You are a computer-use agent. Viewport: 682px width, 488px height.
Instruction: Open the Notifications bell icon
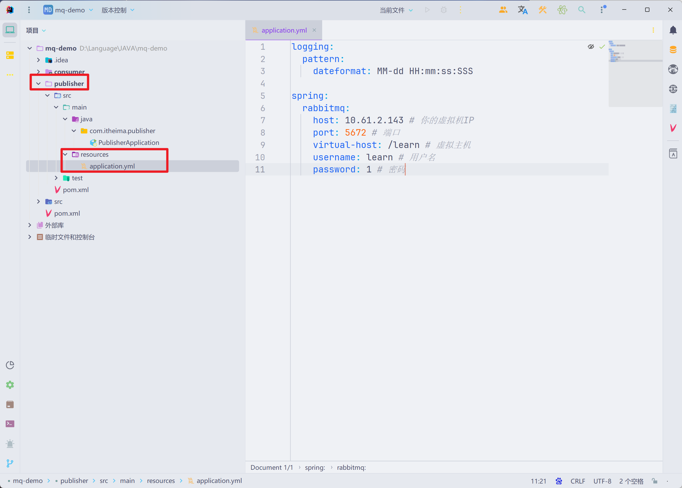tap(673, 30)
